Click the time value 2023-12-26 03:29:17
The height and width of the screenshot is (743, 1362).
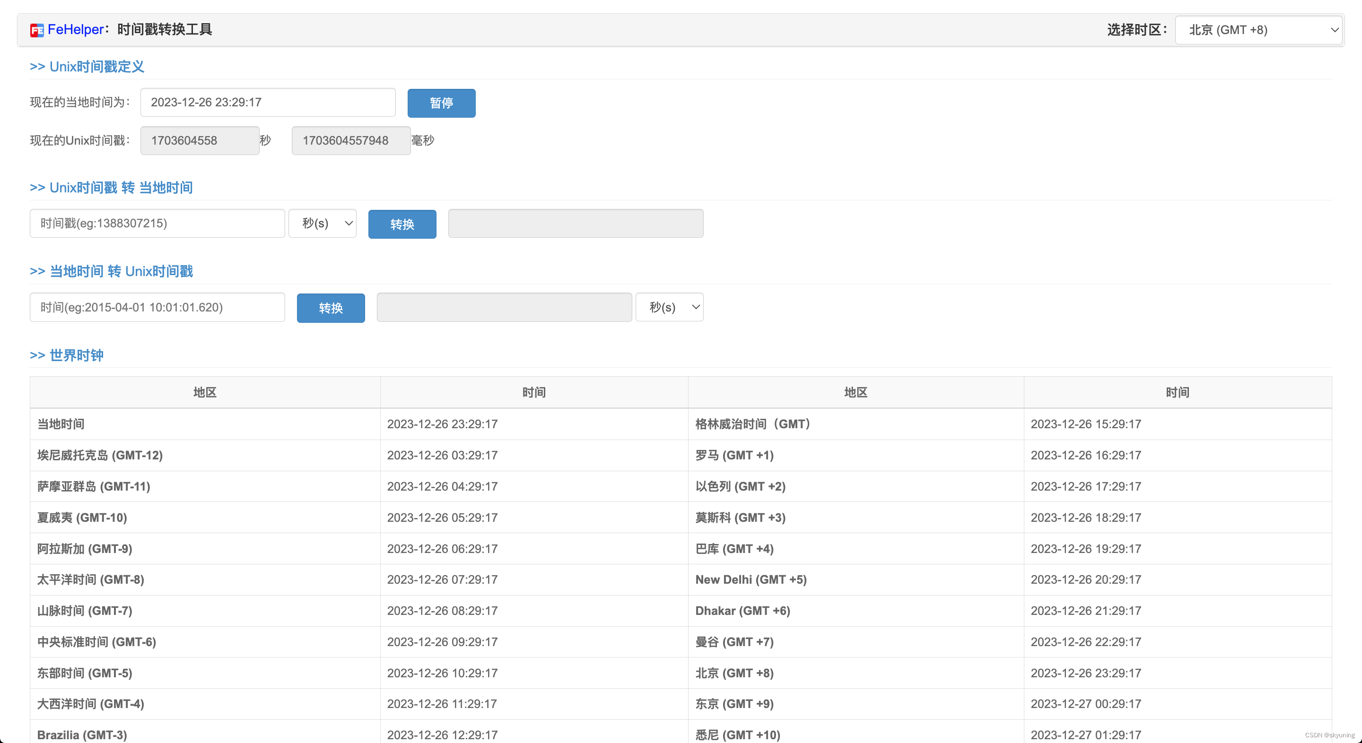pyautogui.click(x=442, y=456)
